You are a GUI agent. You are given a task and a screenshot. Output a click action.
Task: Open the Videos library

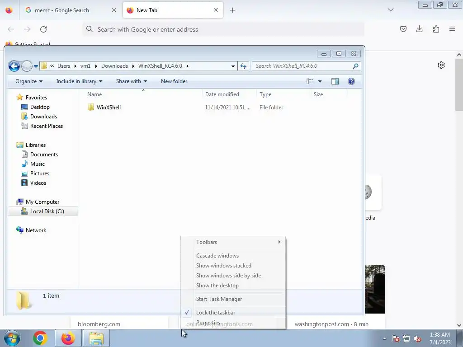tap(33, 183)
